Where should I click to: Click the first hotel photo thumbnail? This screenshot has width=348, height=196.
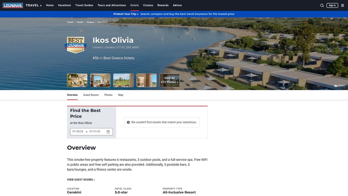tap(77, 80)
